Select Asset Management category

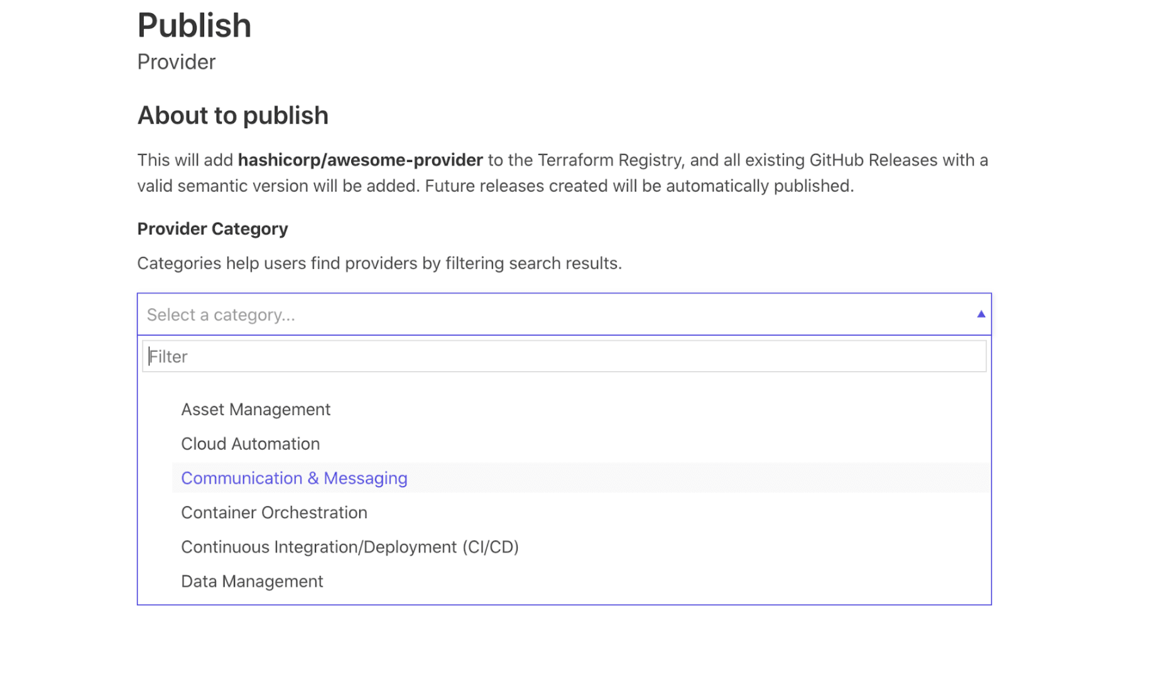[256, 409]
